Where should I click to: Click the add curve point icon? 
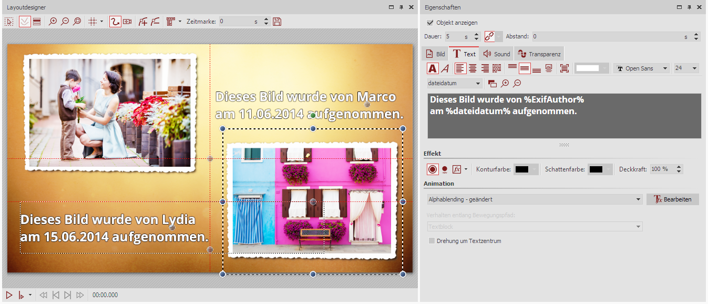pyautogui.click(x=143, y=22)
